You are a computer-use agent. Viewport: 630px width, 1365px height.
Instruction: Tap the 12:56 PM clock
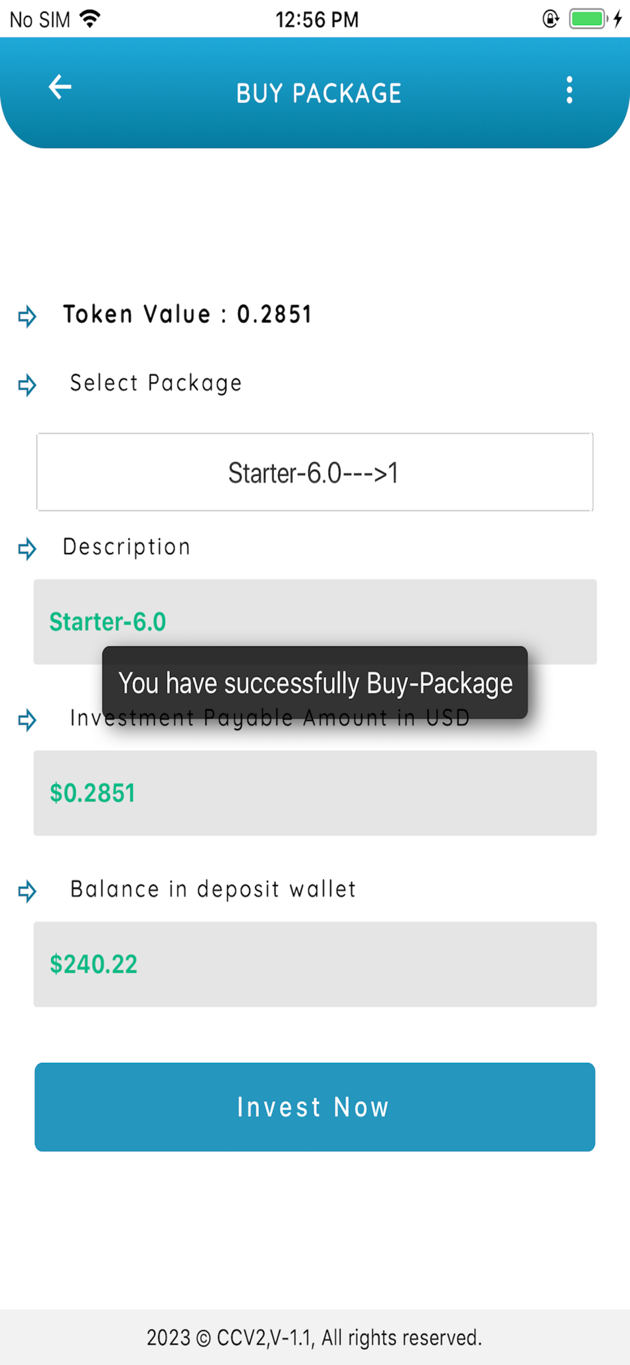click(317, 20)
